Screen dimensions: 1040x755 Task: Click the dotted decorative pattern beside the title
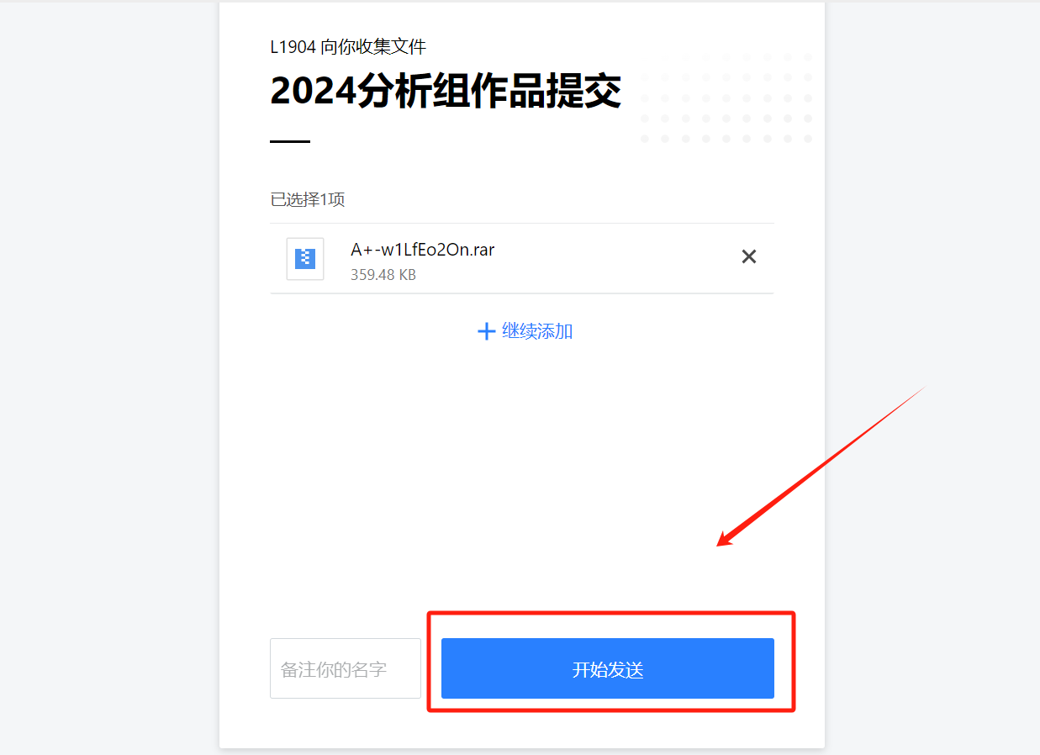[x=727, y=97]
